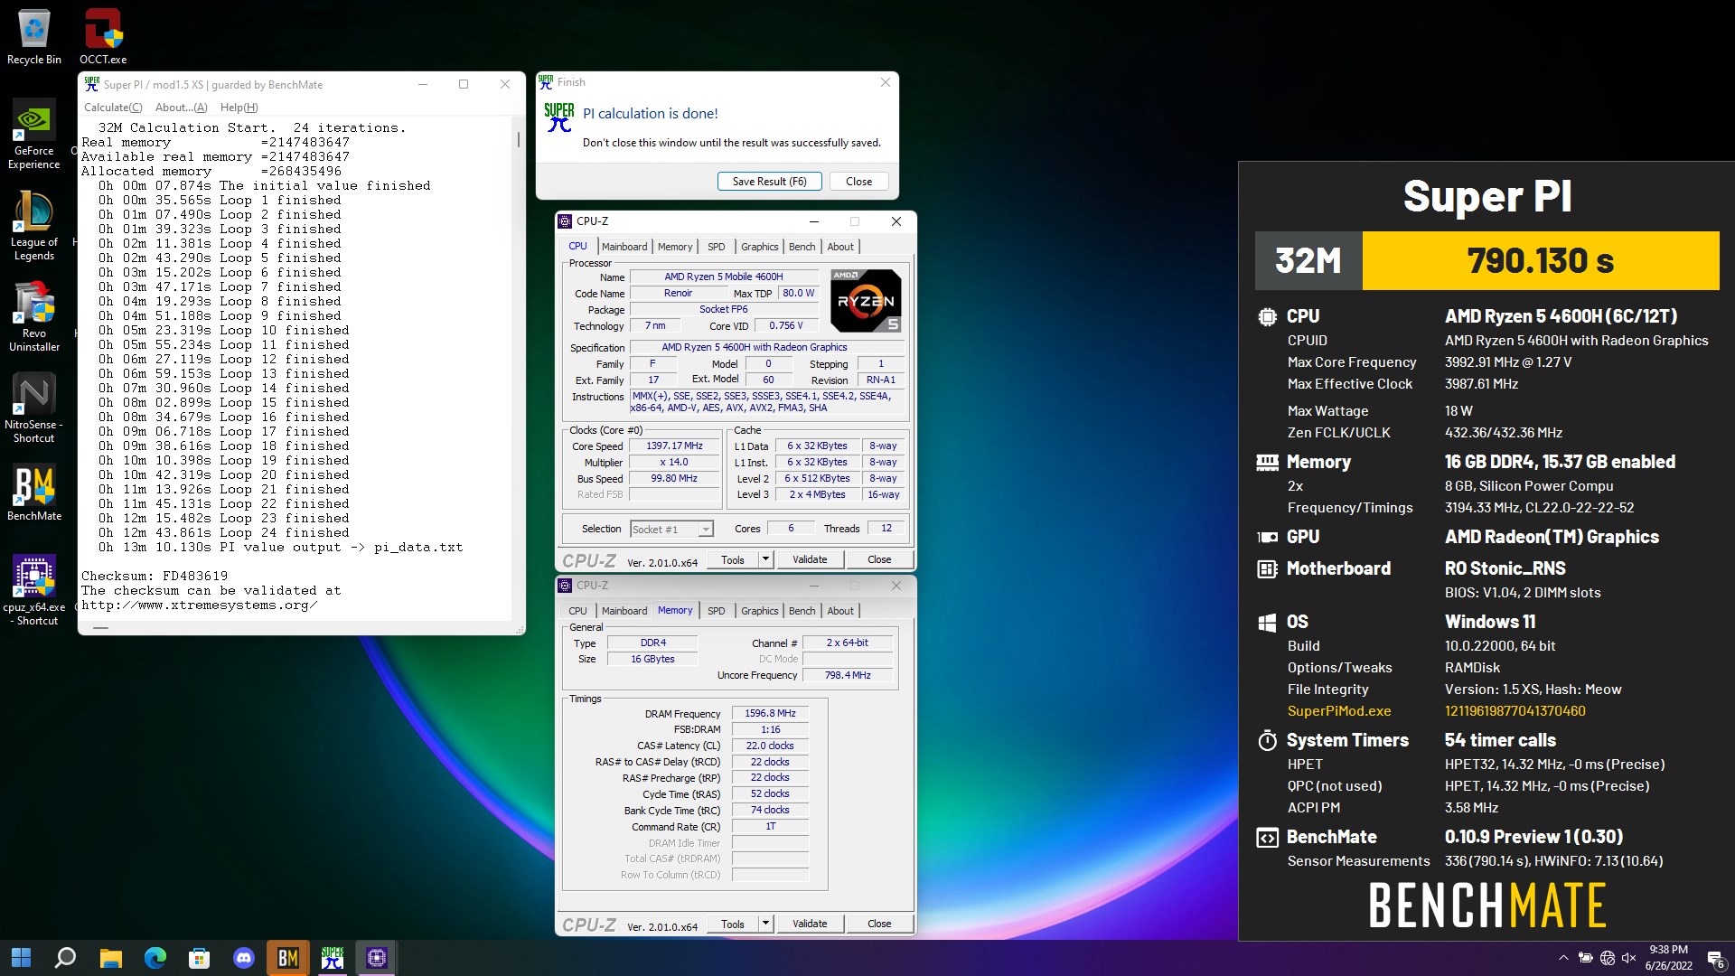This screenshot has width=1735, height=976.
Task: Click Tools button in upper CPU-Z
Action: tap(733, 559)
